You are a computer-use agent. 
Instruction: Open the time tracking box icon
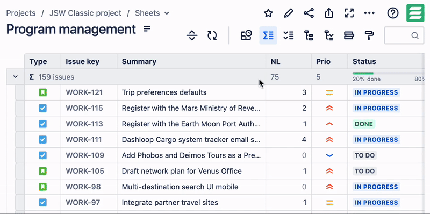(247, 35)
